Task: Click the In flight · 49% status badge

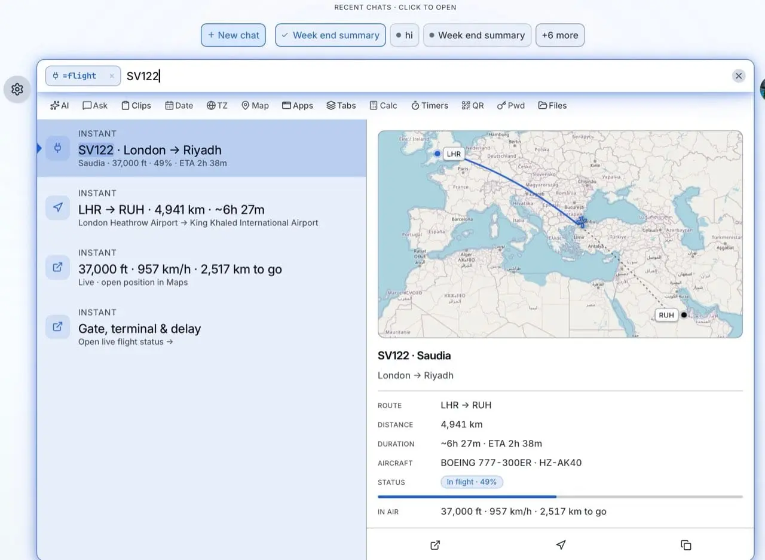Action: [472, 482]
